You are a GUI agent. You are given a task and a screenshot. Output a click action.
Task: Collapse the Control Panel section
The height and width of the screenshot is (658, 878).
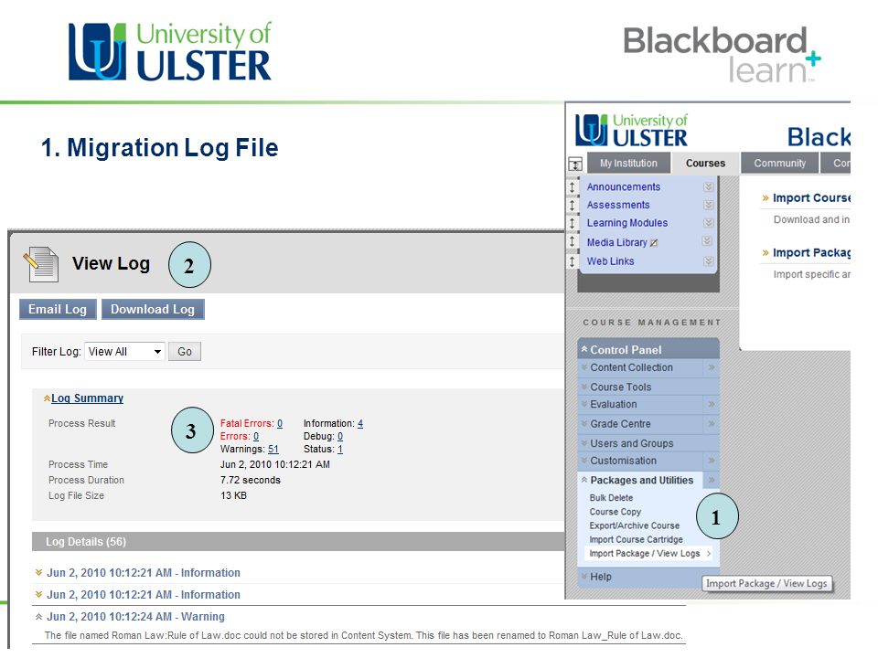point(584,349)
